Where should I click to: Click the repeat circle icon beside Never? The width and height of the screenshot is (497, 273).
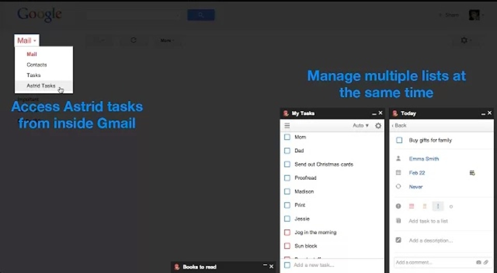[399, 186]
